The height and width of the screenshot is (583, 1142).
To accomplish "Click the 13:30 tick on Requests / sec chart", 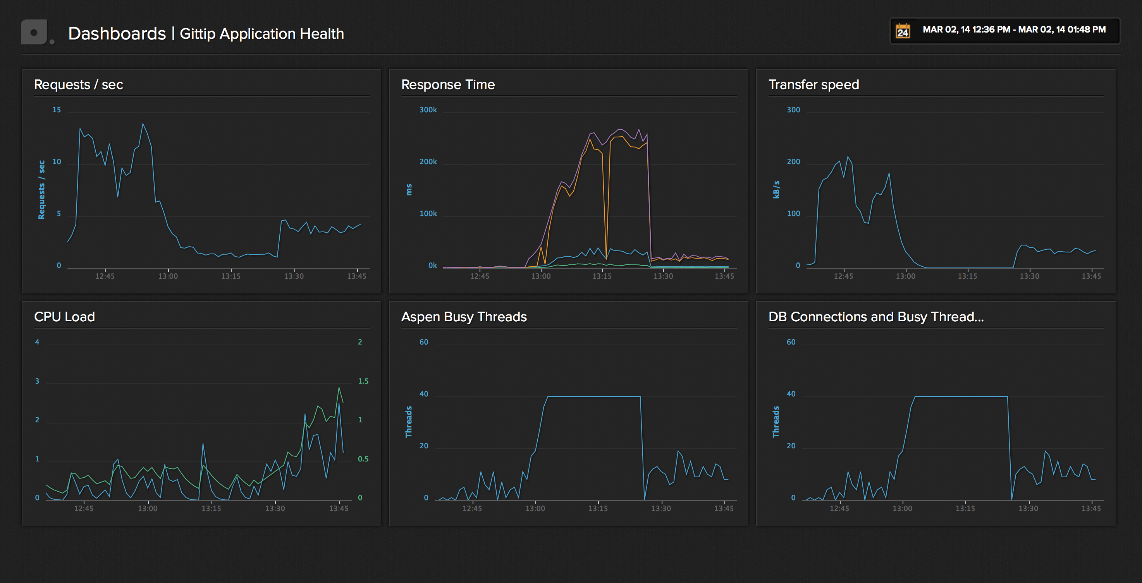I will (x=294, y=276).
